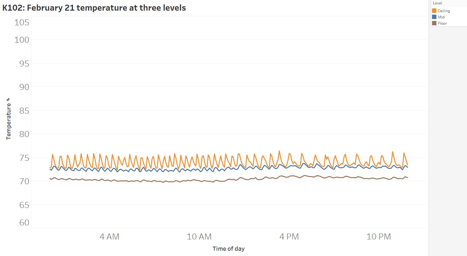The width and height of the screenshot is (467, 256).
Task: Click the 105 value on the temperature axis
Action: 22,22
